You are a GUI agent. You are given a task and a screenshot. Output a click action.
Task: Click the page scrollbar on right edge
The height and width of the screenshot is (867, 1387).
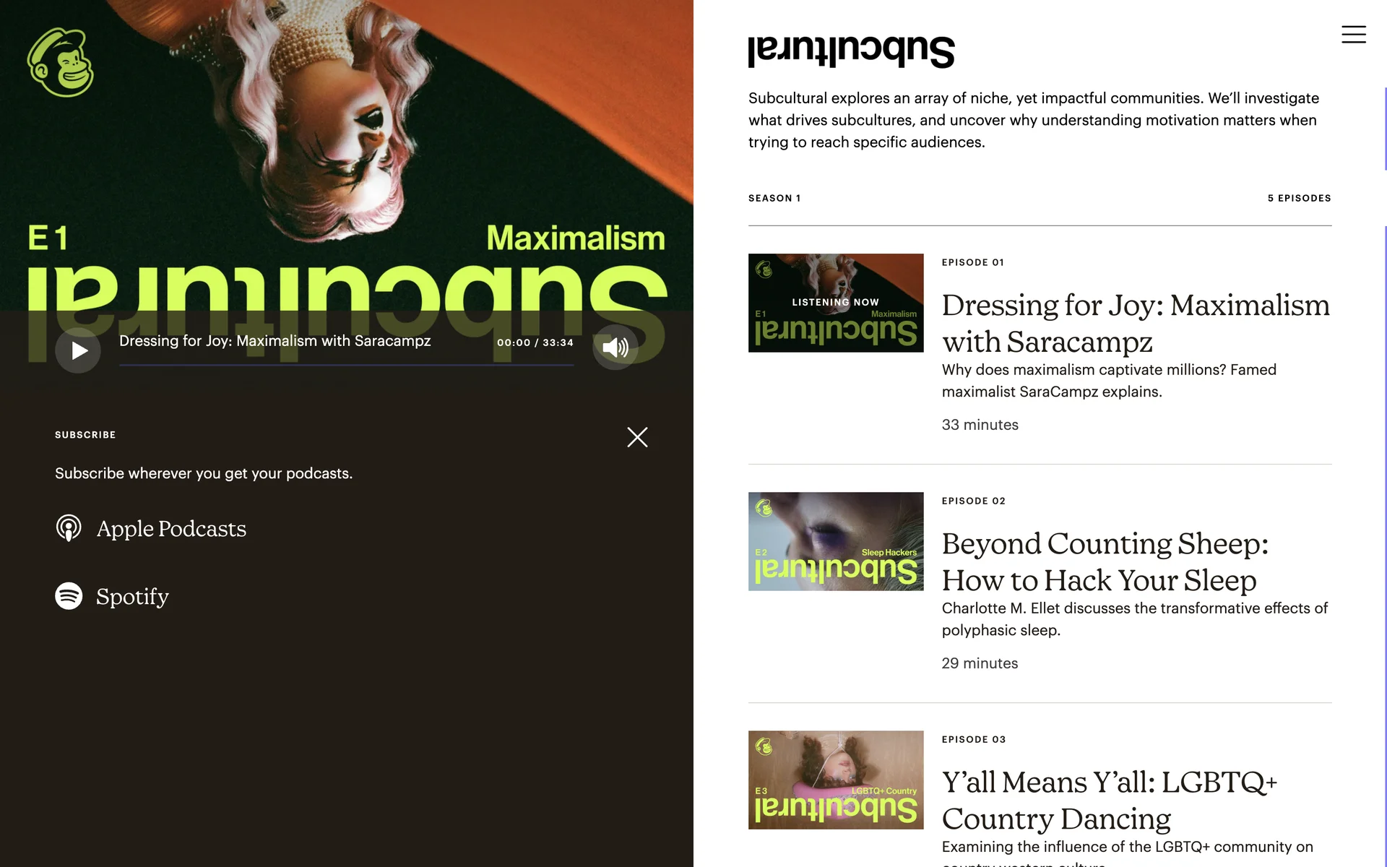pos(1385,130)
